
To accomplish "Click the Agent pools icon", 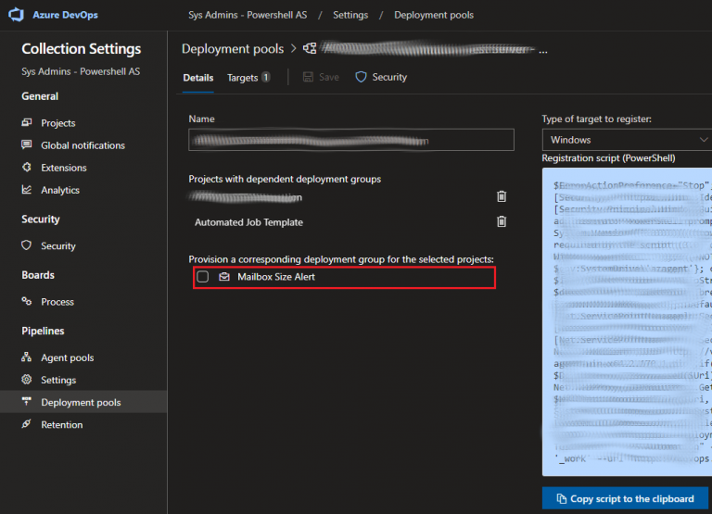I will tap(27, 357).
